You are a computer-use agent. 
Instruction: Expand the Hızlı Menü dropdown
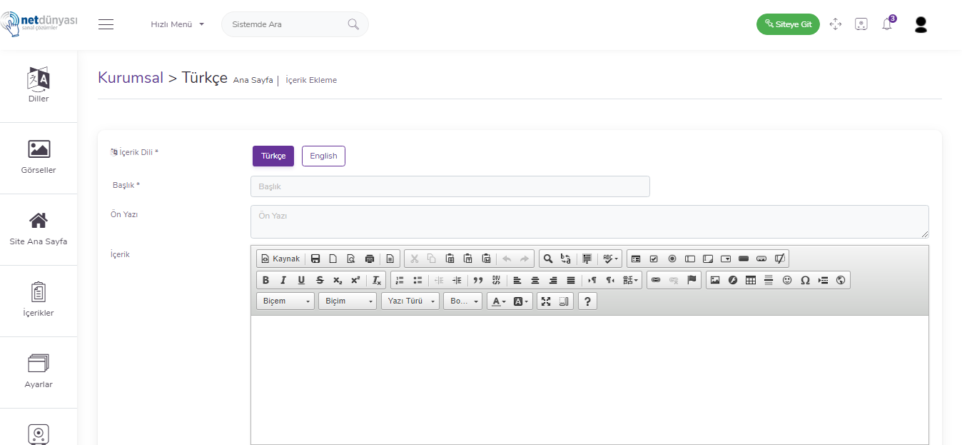(177, 24)
